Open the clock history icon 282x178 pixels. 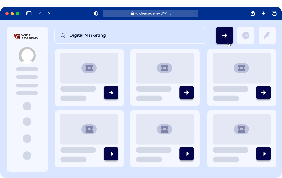[246, 35]
